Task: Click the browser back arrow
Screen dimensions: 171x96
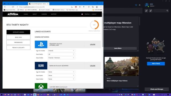Action: [x=5, y=7]
